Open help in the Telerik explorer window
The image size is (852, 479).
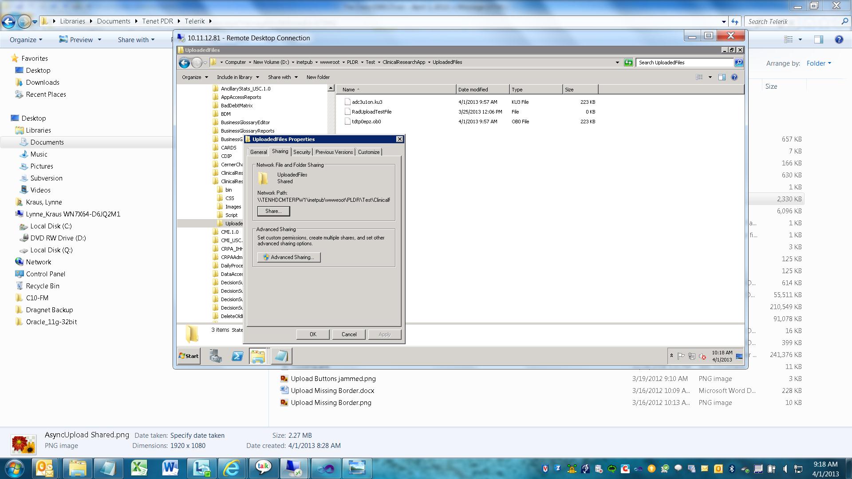(x=839, y=39)
